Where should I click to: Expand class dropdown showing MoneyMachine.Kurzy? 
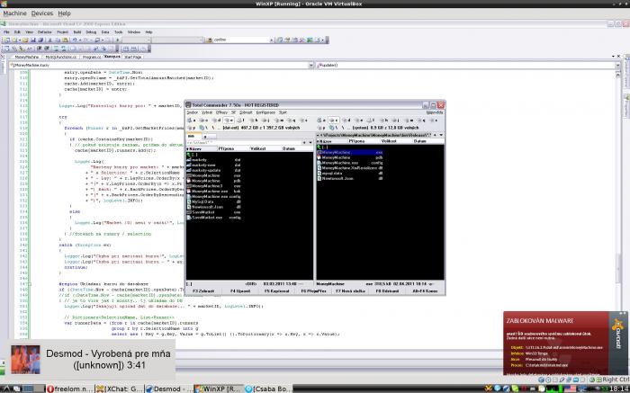click(x=311, y=65)
